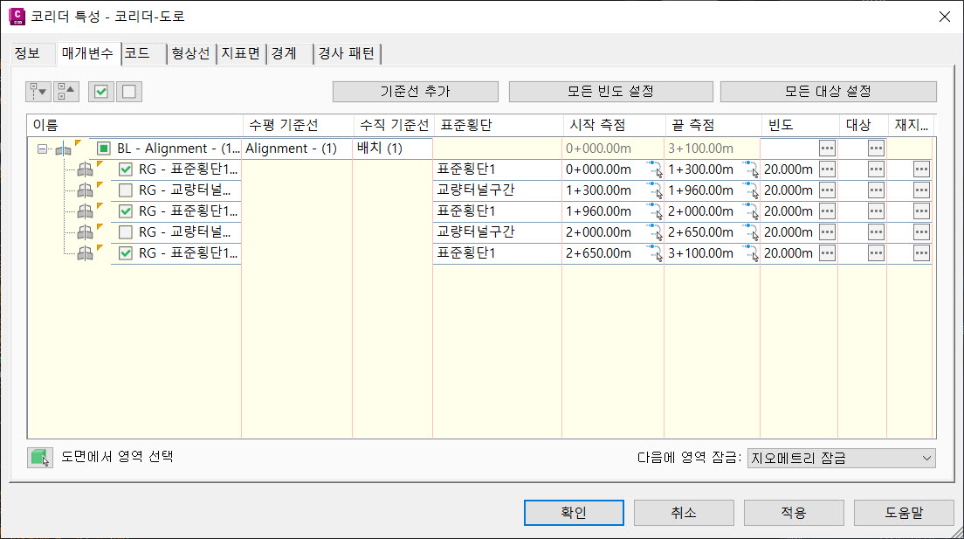Click the 모든 대상 설정 button
The width and height of the screenshot is (964, 539).
(x=828, y=92)
